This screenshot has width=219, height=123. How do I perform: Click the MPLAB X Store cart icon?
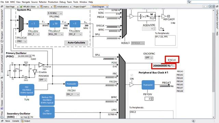[21, 6]
